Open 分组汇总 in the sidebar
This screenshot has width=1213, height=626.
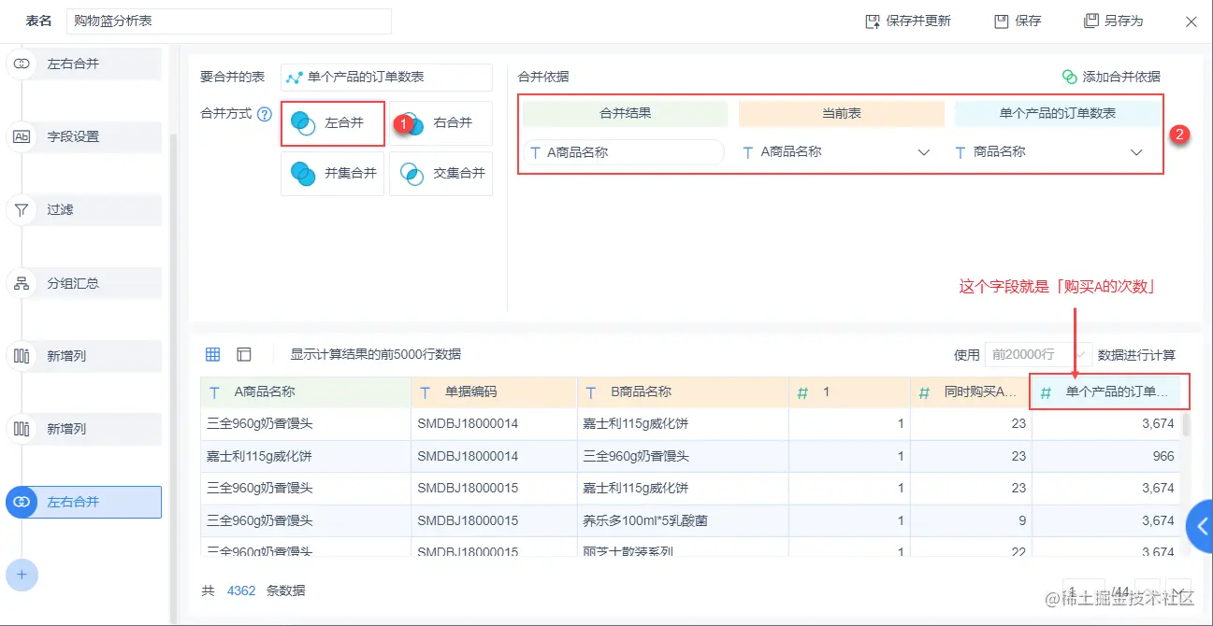point(82,282)
